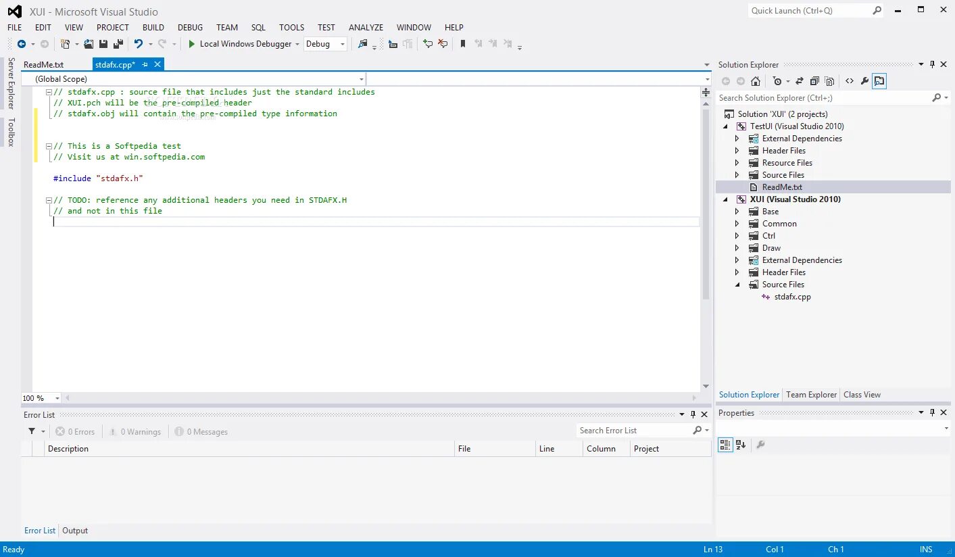
Task: Start debugging with the green play icon
Action: 192,44
